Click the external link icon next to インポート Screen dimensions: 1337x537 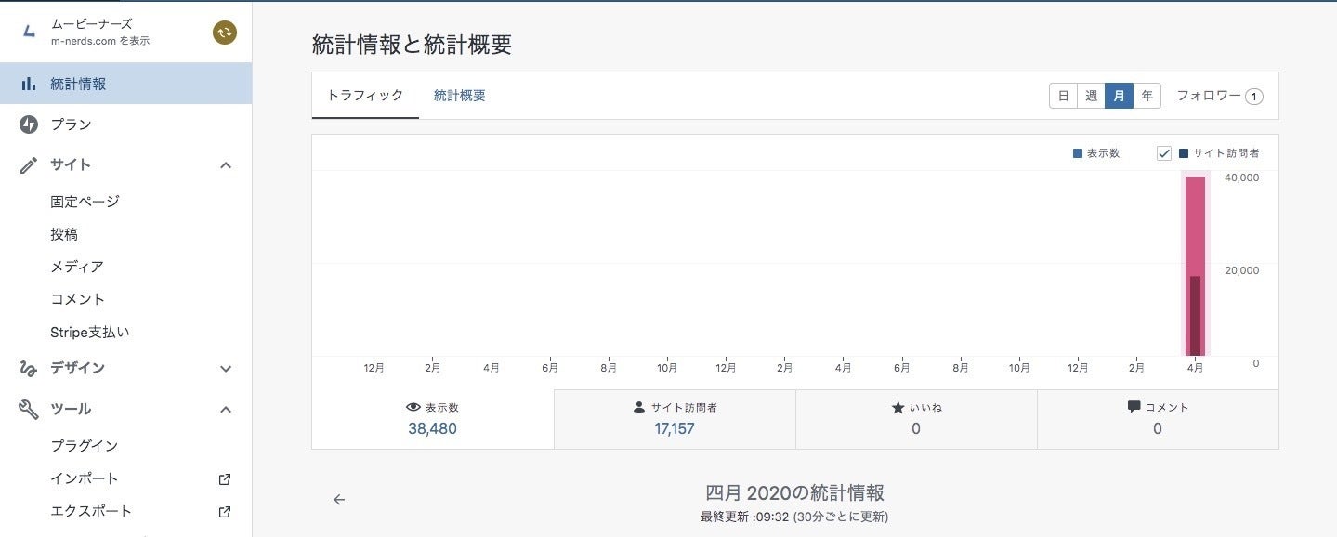(x=224, y=479)
